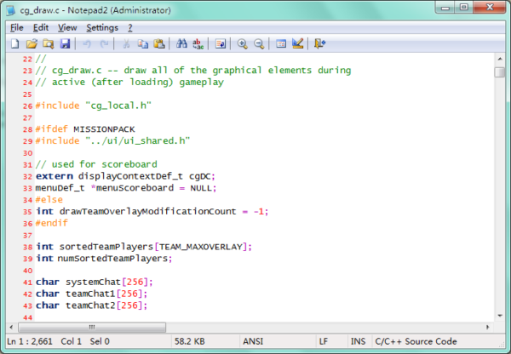Copy selection with Copy icon

(x=143, y=43)
